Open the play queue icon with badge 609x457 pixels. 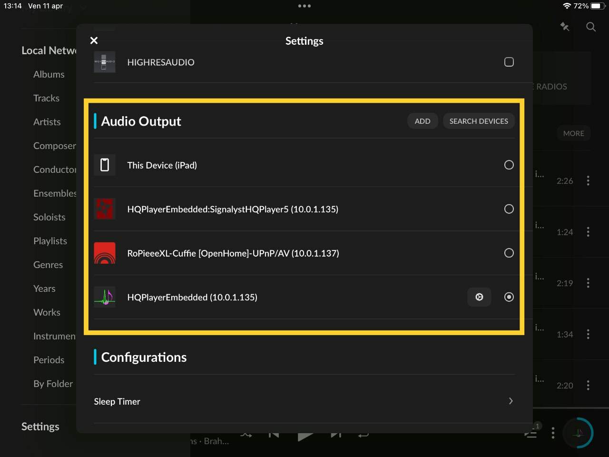[532, 431]
